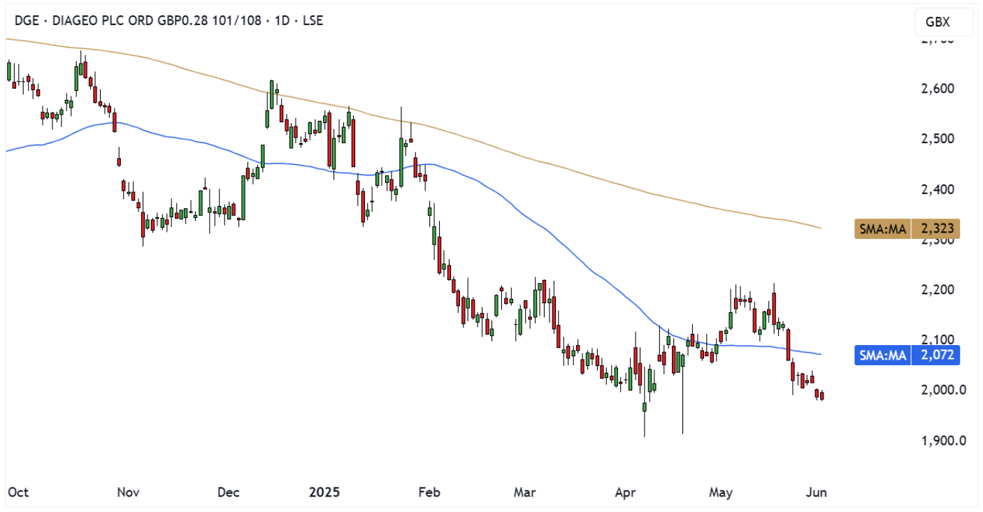Click the Dec label on time axis
The image size is (983, 512).
point(229,492)
